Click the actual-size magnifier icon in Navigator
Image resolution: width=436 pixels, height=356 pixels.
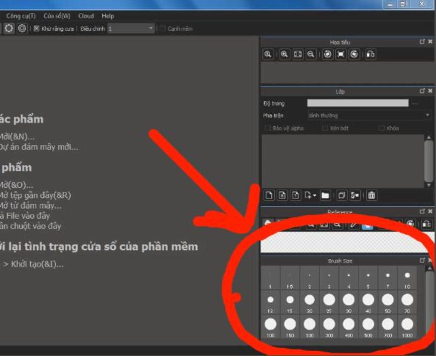click(x=268, y=54)
